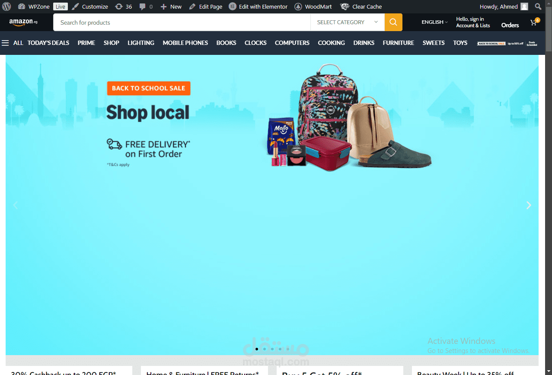
Task: Open the Clocks category
Action: [255, 43]
